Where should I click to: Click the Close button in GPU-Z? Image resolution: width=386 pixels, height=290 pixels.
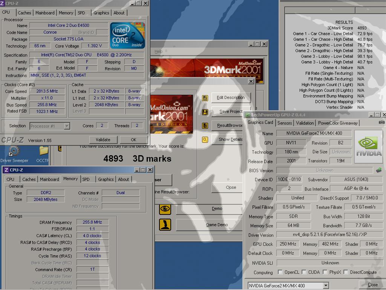tap(372, 285)
